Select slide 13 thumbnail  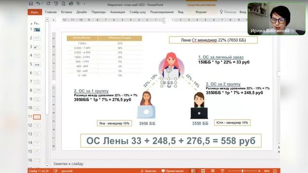(37, 135)
